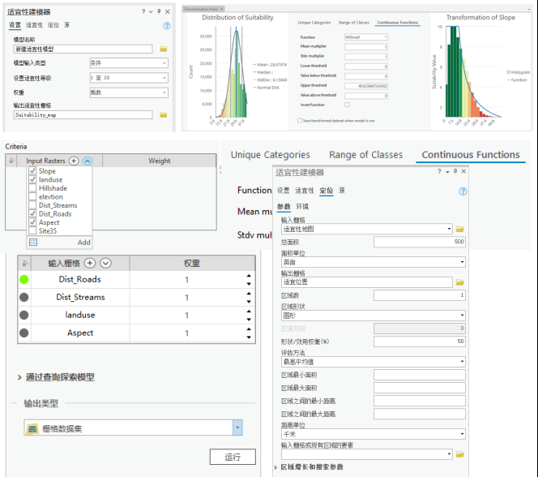Open 模型输入类型 dropdown showing 条件
538x477 pixels.
129,62
